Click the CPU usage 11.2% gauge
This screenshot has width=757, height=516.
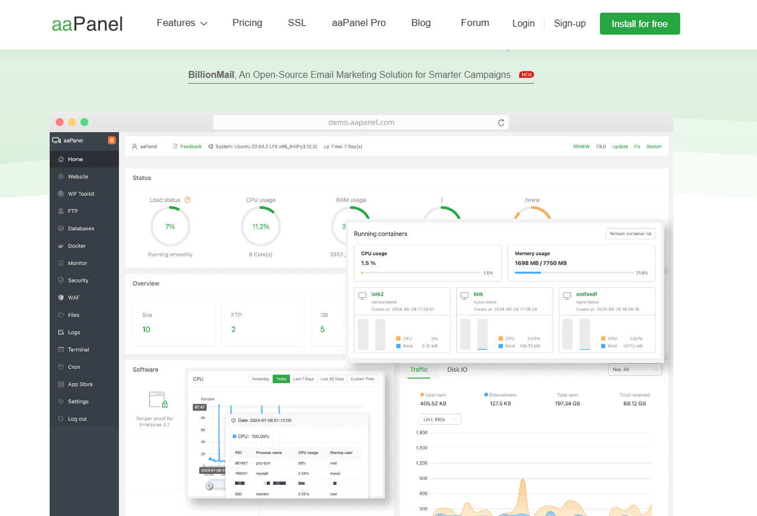260,226
